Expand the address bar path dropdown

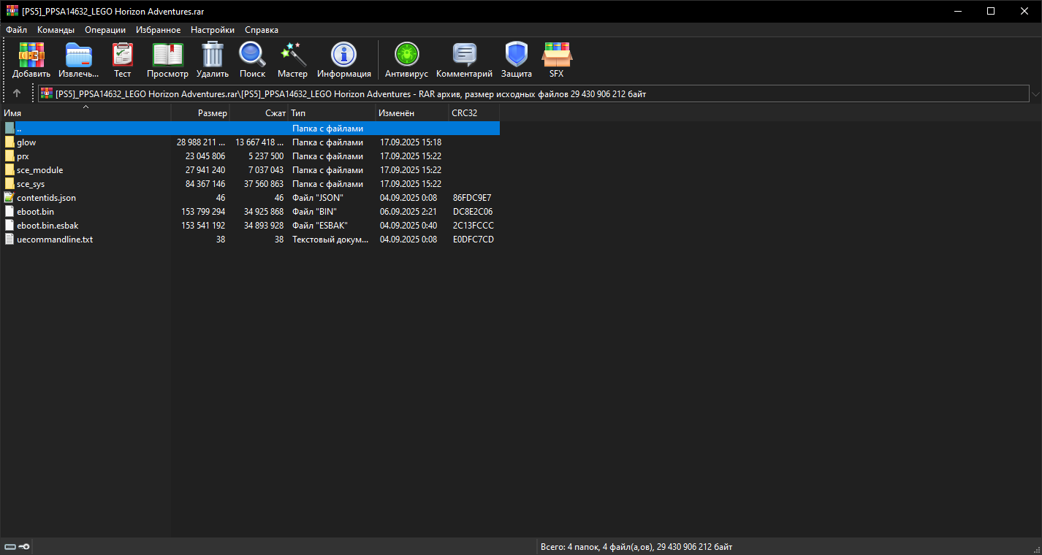click(1035, 94)
